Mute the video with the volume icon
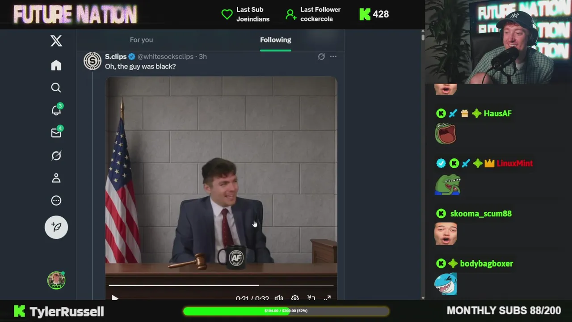 click(279, 298)
